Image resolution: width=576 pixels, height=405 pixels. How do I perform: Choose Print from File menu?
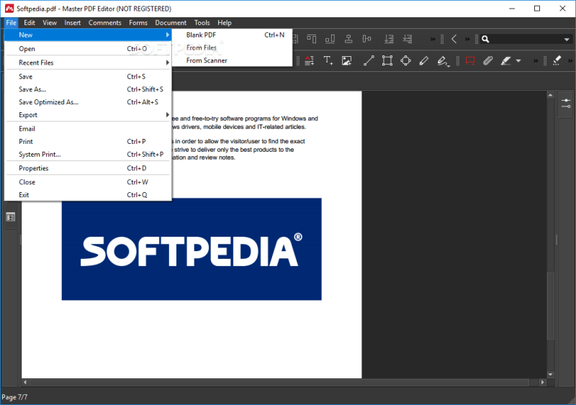point(88,142)
